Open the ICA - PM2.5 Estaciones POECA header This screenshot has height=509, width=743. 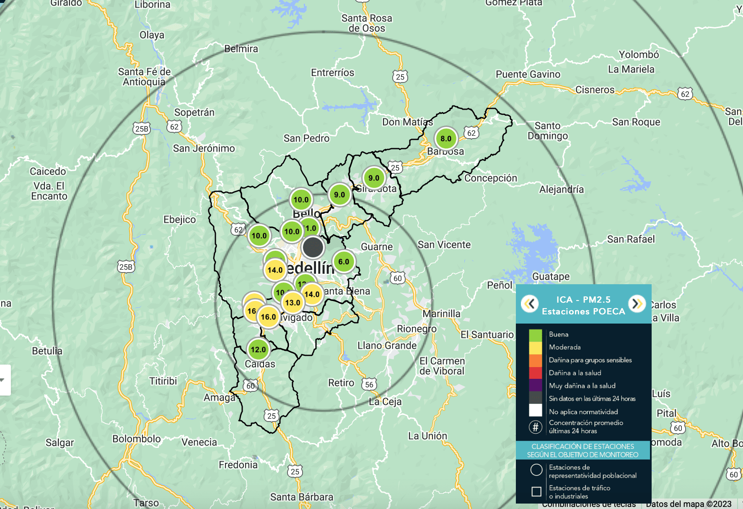click(x=583, y=306)
